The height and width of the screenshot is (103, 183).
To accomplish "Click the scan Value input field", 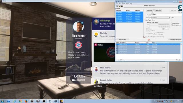I will tap(166, 15).
